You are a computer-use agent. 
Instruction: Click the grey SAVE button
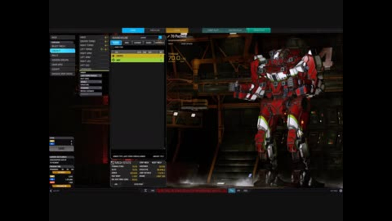(x=62, y=149)
